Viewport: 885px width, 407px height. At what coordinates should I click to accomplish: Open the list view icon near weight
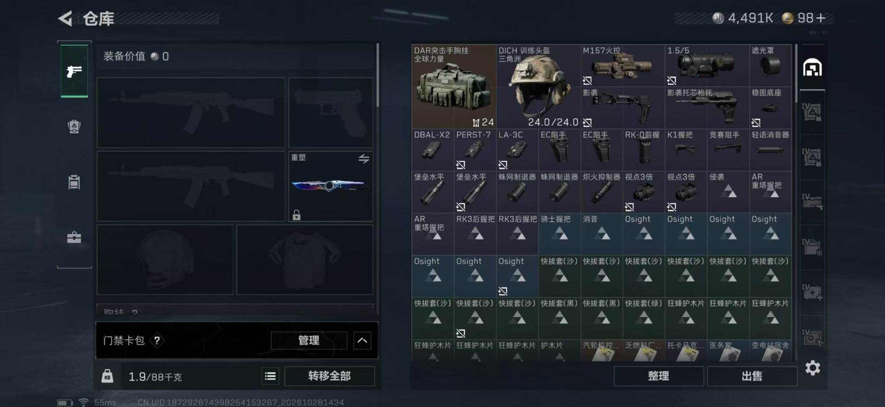pyautogui.click(x=271, y=377)
